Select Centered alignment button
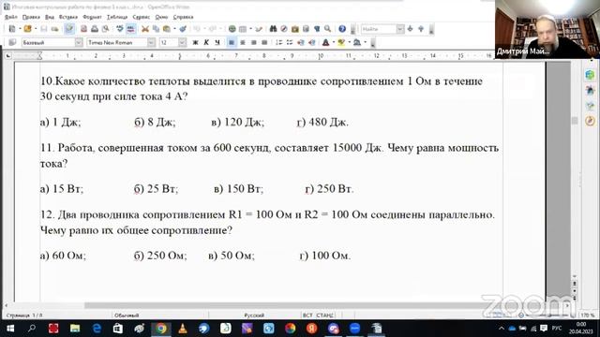Screen dimensions: 600x337 (242, 42)
